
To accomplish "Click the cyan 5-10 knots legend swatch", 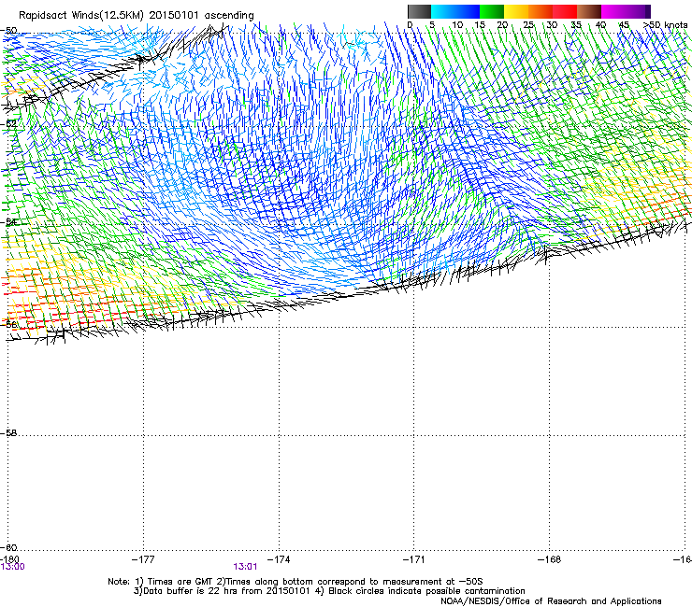I will (443, 11).
